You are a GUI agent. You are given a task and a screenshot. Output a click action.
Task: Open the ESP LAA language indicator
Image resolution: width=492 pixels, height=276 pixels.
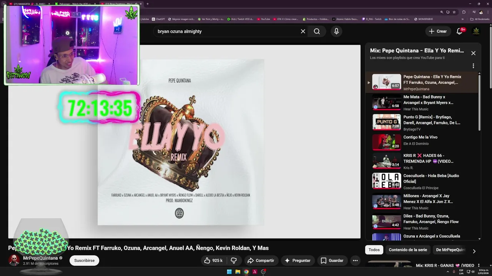point(461,271)
